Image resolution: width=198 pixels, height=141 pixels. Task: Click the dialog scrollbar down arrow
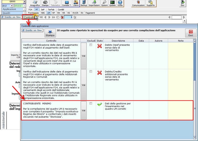click(195, 138)
